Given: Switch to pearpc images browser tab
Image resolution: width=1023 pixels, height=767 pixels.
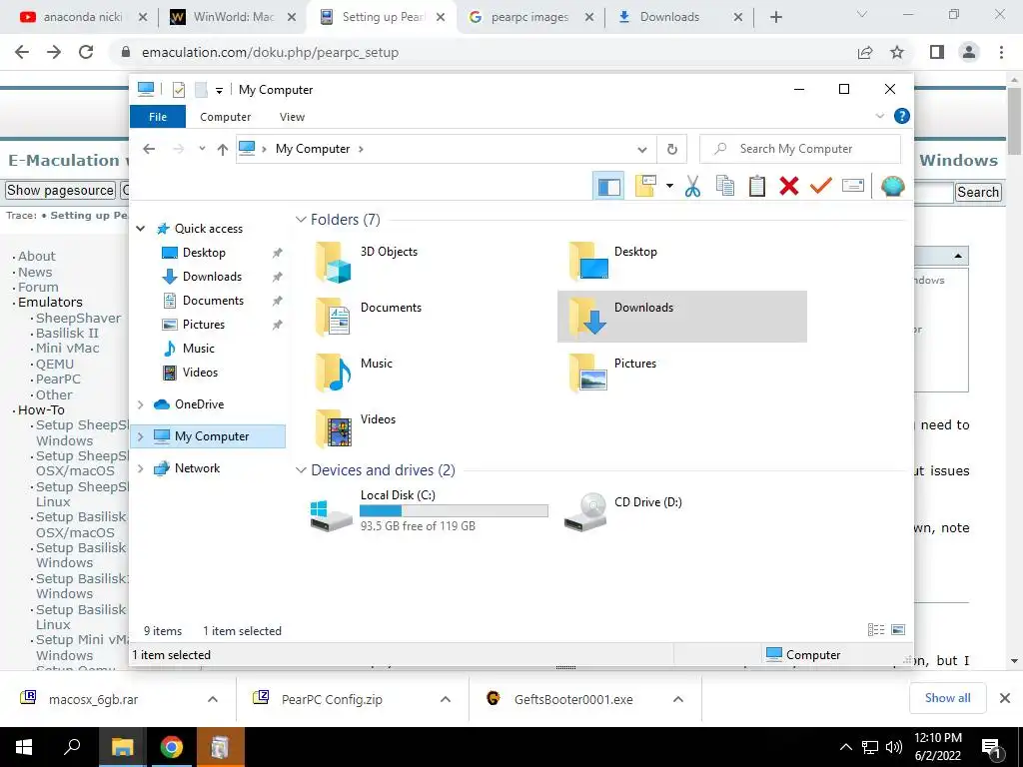Looking at the screenshot, I should (x=529, y=17).
